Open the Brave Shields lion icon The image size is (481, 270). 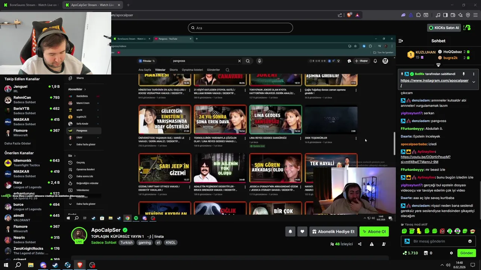(x=349, y=15)
